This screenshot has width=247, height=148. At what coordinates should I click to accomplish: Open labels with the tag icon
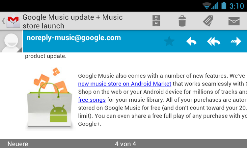coord(208,21)
